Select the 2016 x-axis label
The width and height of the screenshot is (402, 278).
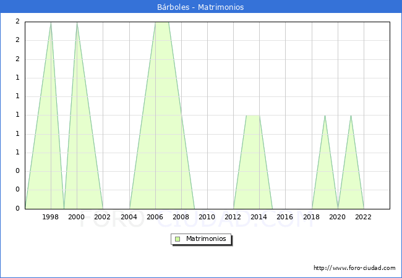pos(285,217)
